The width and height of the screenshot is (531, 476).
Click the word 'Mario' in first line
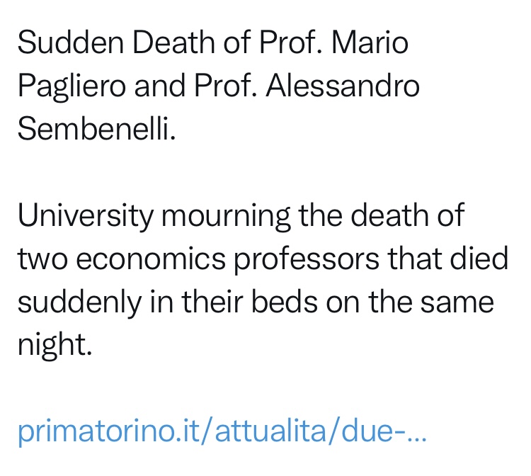coord(370,42)
